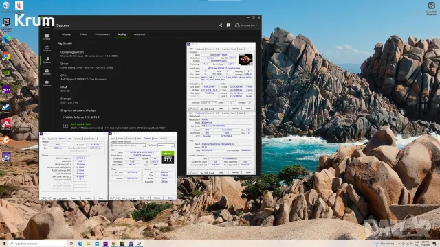Switch to the Performance tab

point(102,34)
